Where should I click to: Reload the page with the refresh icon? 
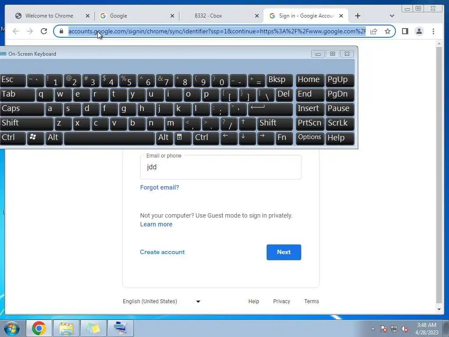(44, 31)
